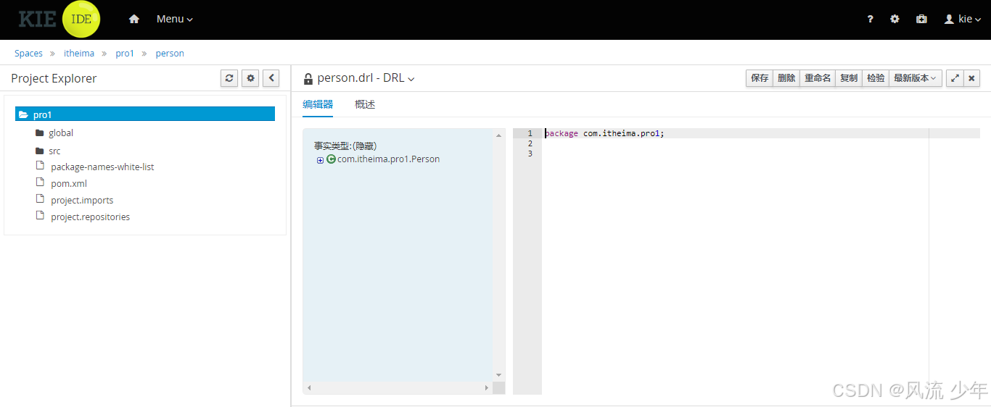This screenshot has width=991, height=407.
Task: Open pom.xml in the tree
Action: (x=69, y=184)
